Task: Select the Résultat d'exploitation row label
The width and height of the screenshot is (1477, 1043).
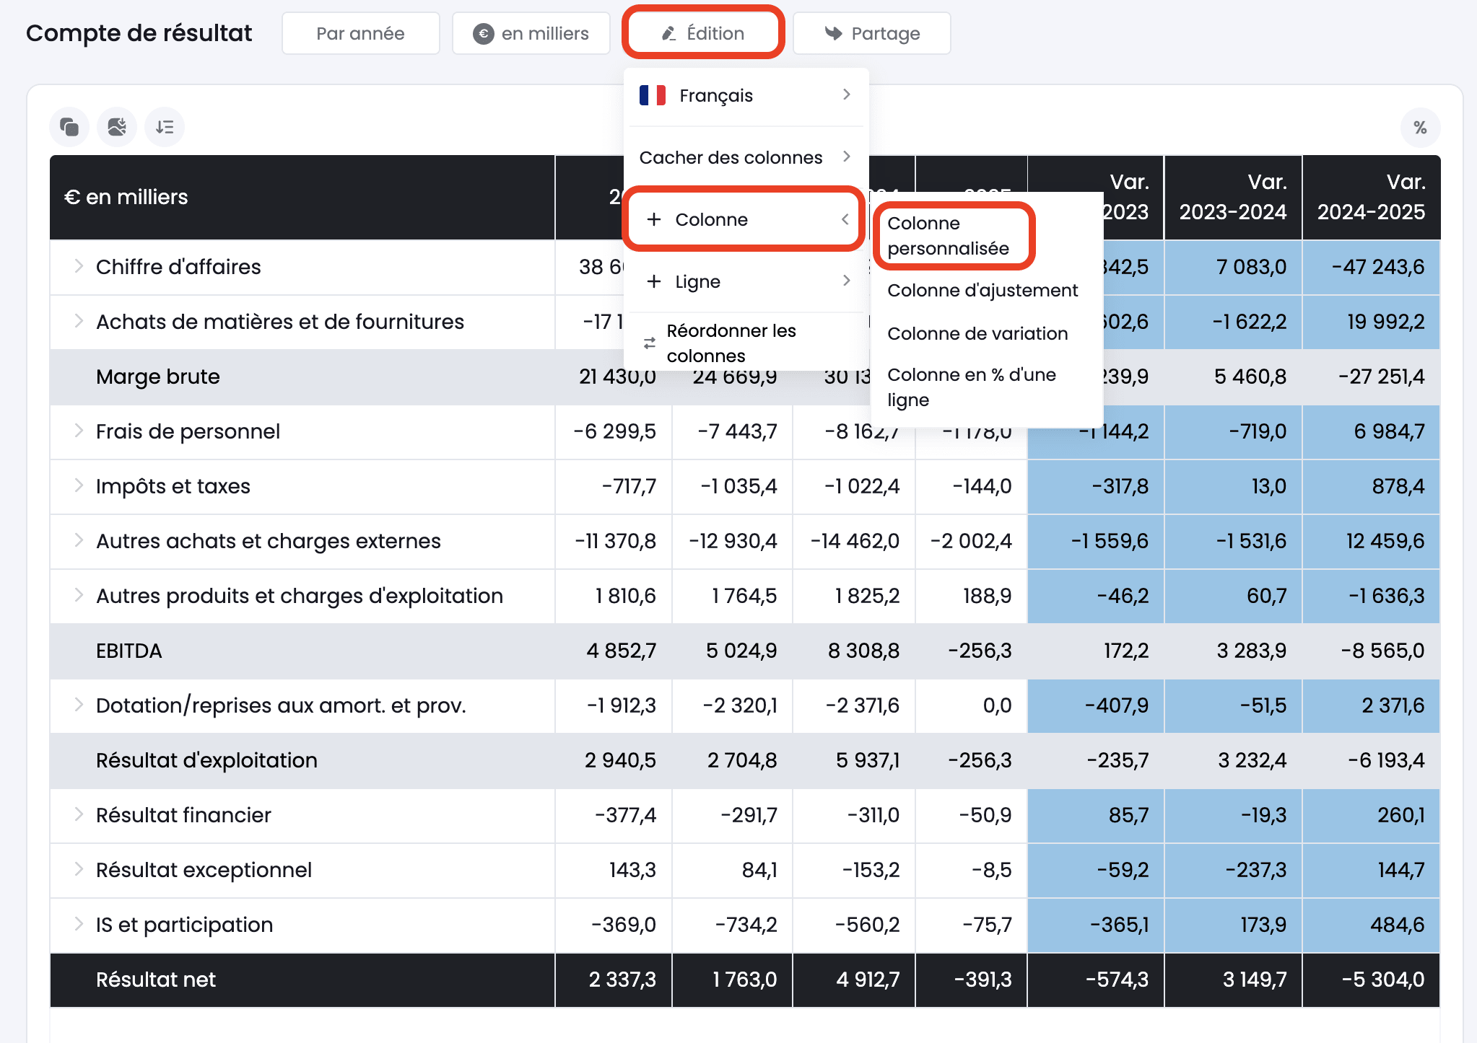Action: point(206,760)
